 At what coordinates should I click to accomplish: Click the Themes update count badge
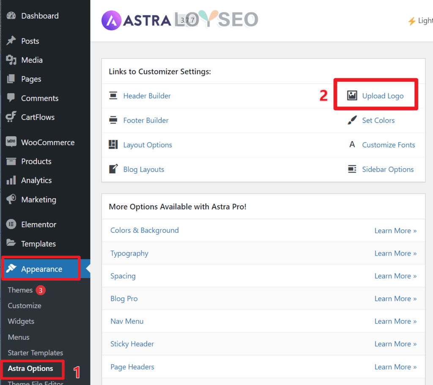pyautogui.click(x=41, y=290)
